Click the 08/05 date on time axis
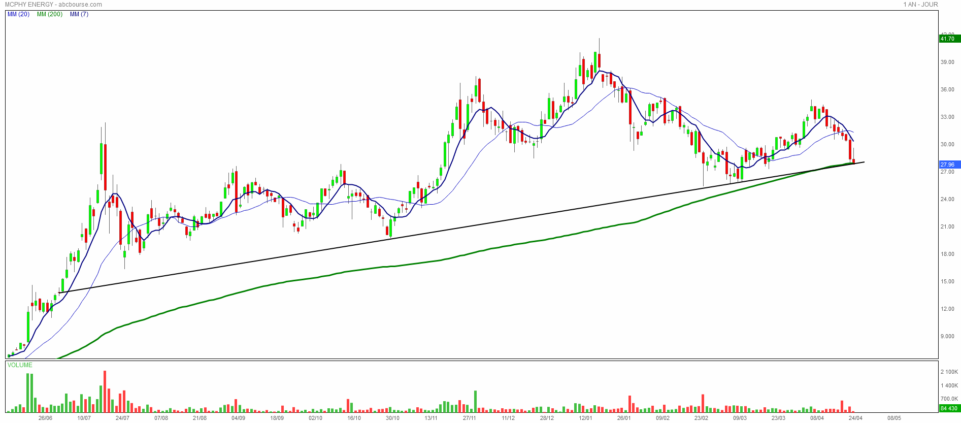 point(894,418)
